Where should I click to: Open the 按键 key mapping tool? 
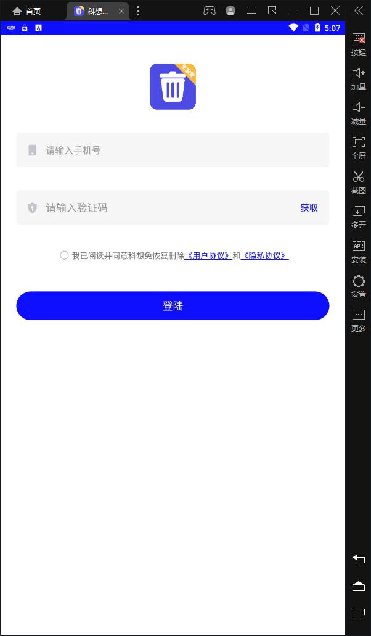(359, 44)
